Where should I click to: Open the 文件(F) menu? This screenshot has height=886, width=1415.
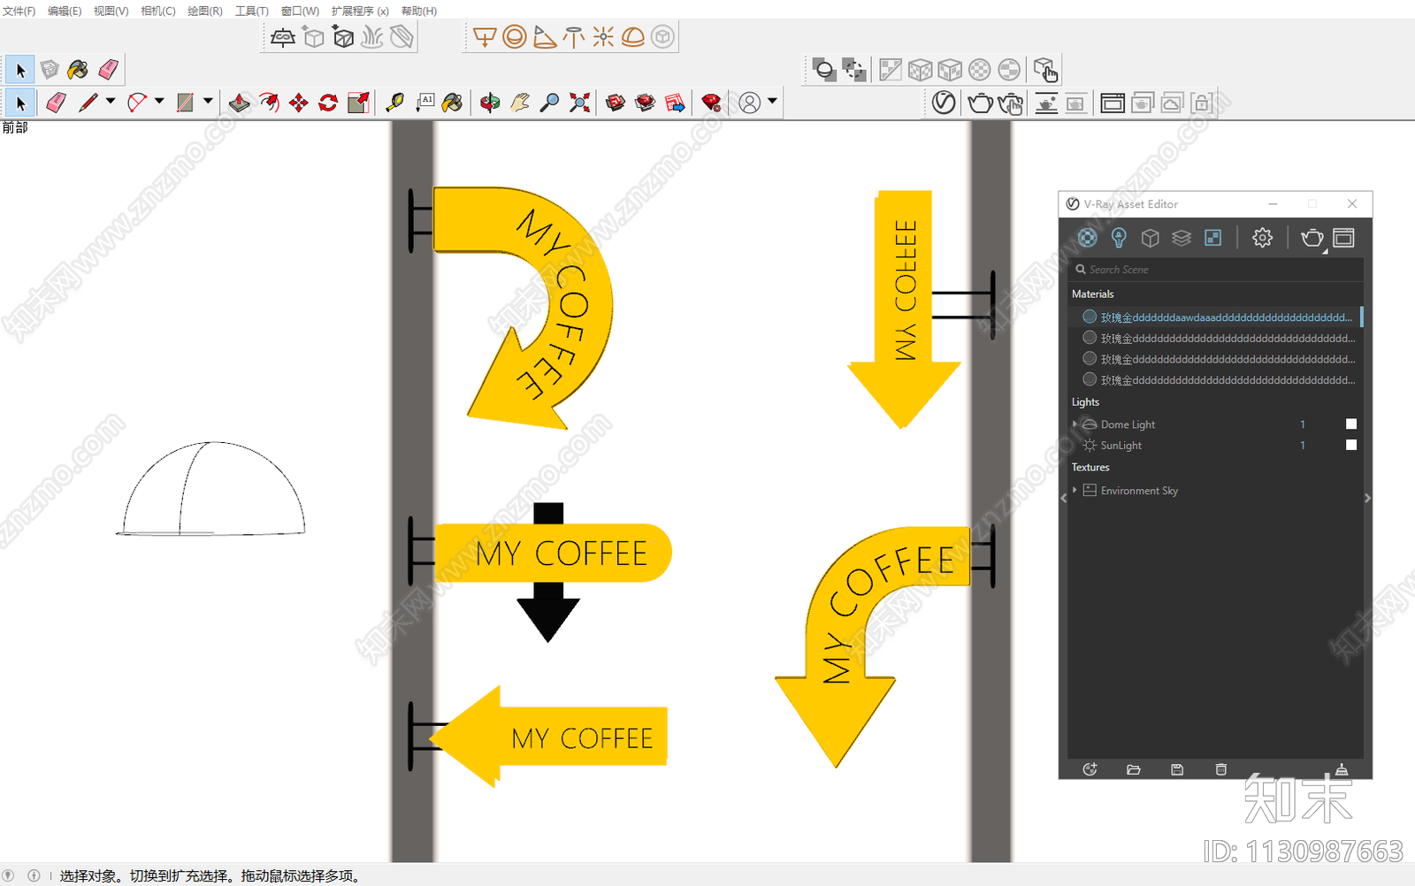[x=19, y=11]
